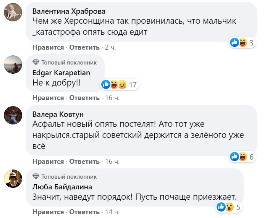267x218 pixels.
Task: Click the 2 ч. timestamp link
Action: (110, 47)
